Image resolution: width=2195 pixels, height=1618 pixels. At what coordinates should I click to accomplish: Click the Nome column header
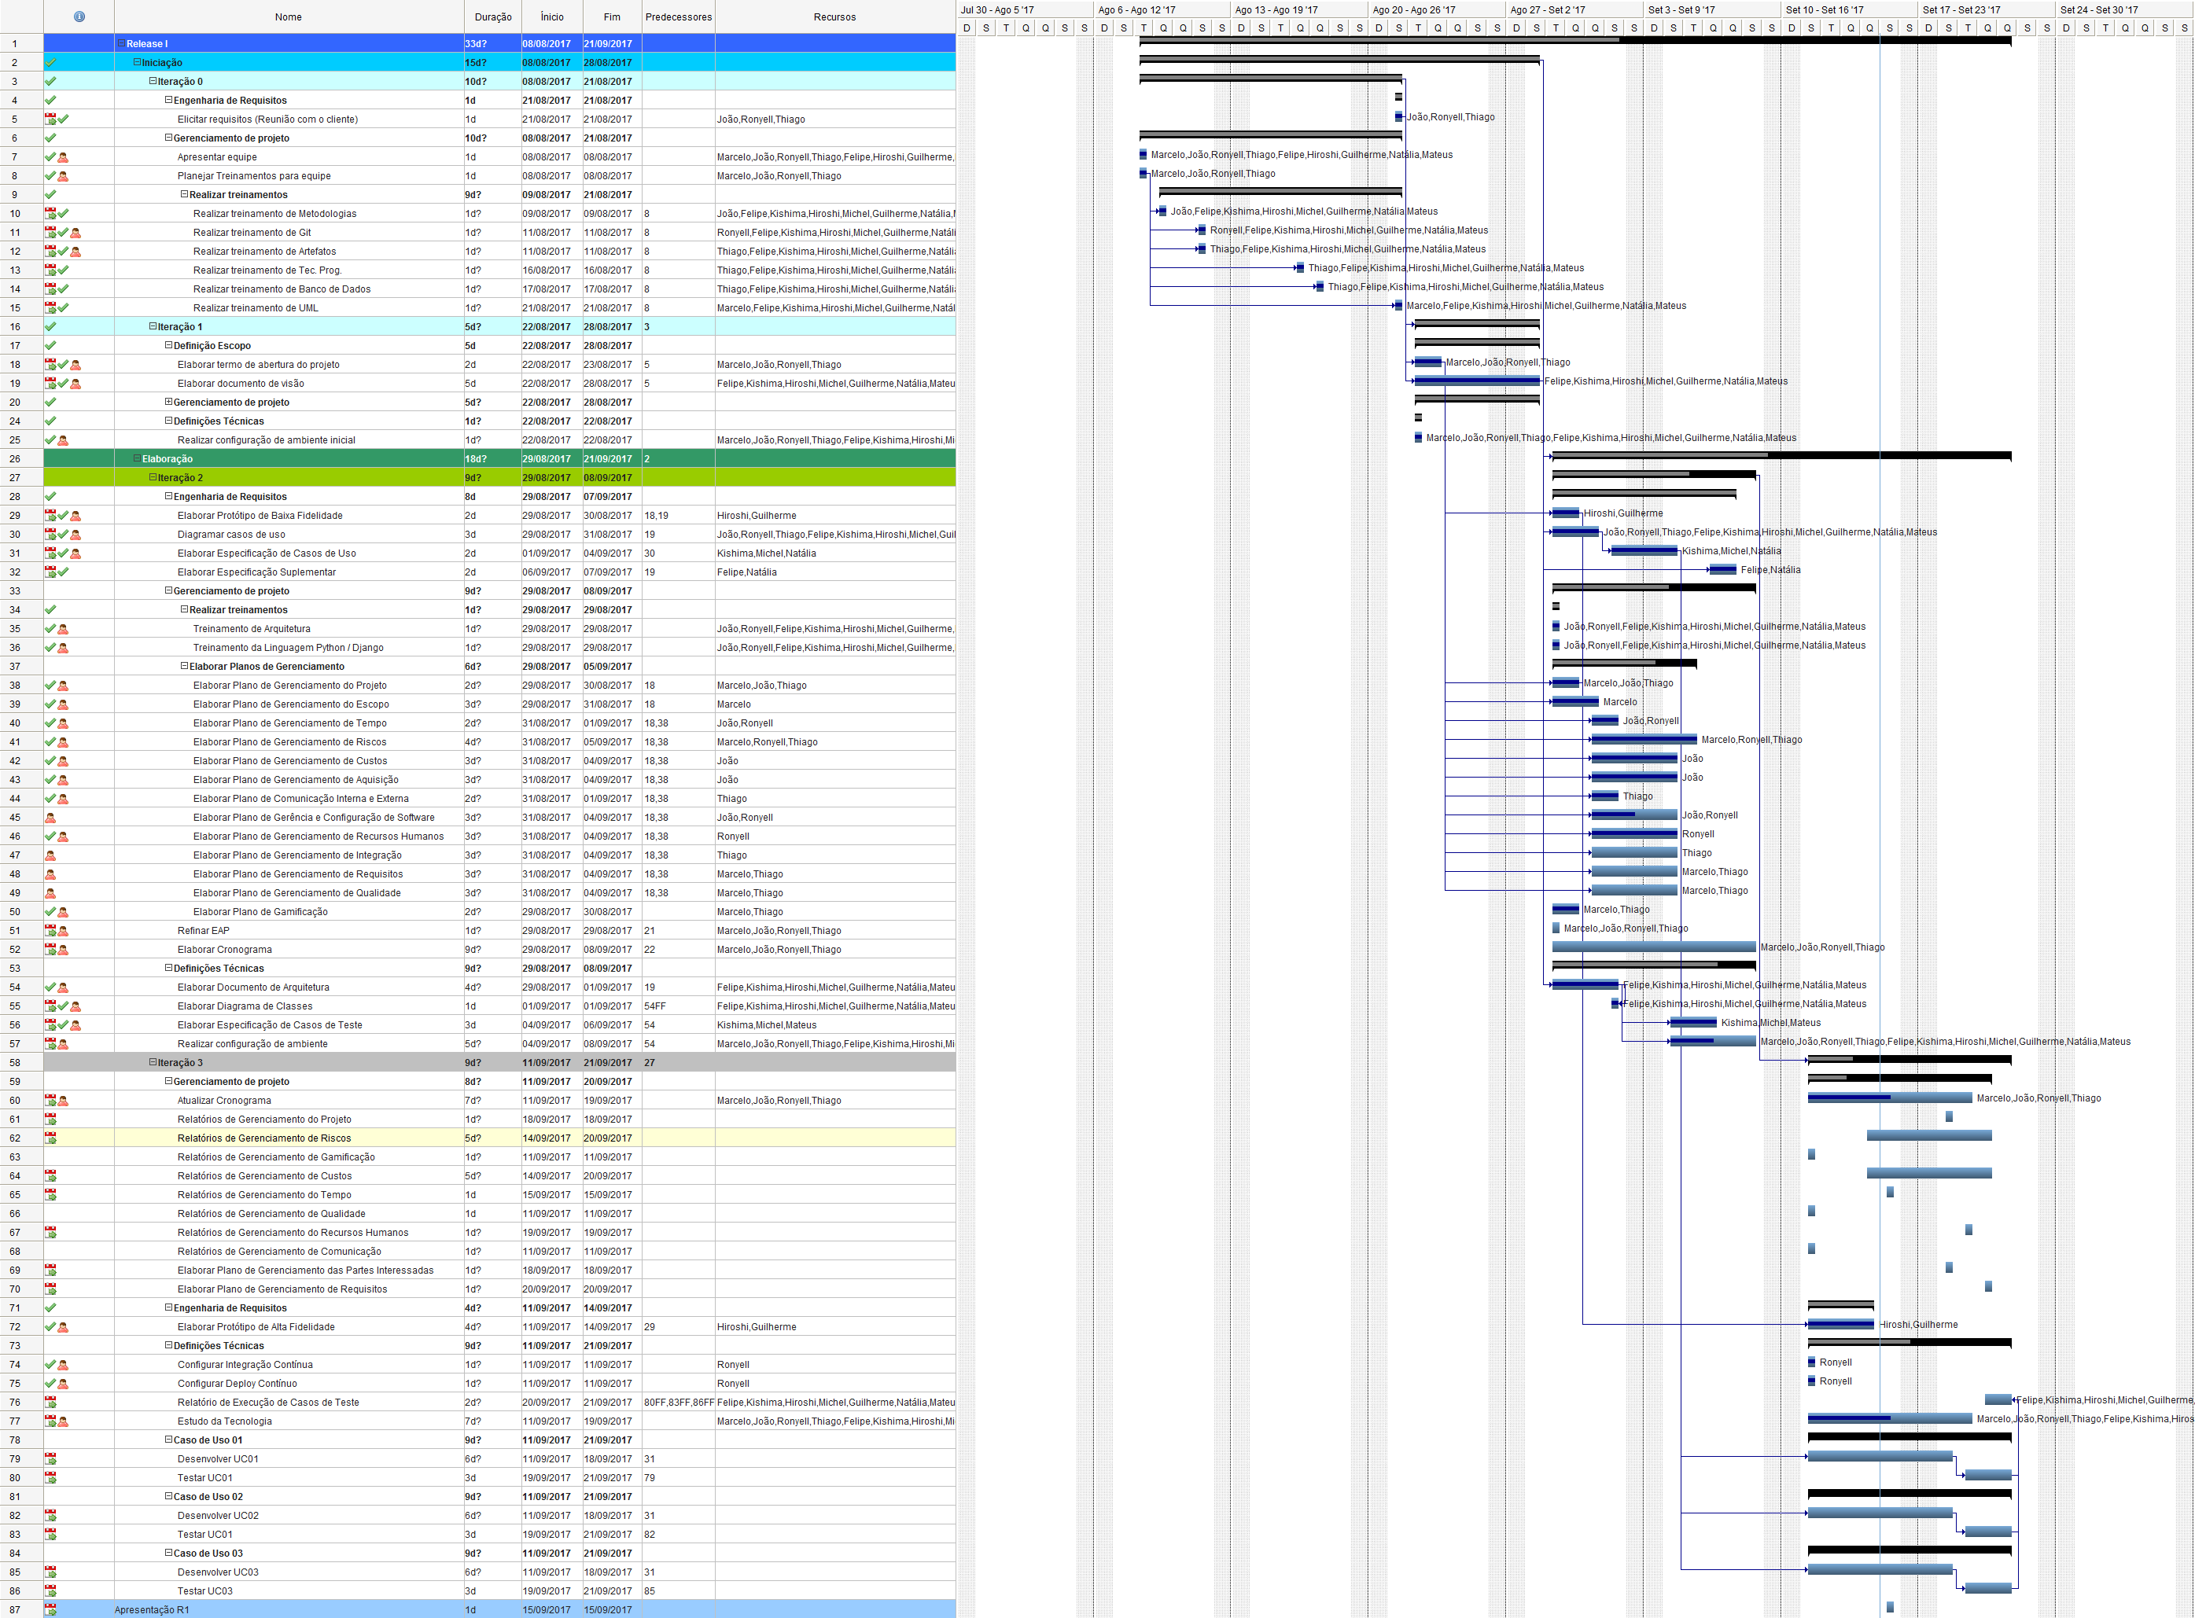pos(288,17)
